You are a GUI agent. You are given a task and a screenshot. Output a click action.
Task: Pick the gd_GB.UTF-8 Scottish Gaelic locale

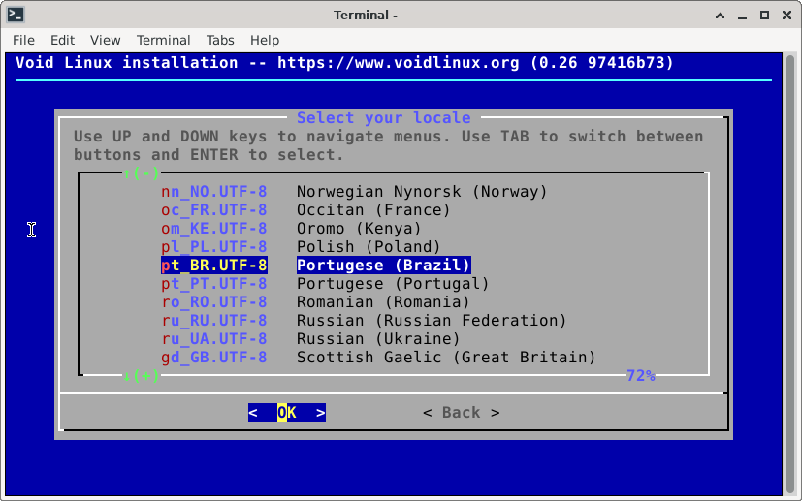point(378,358)
